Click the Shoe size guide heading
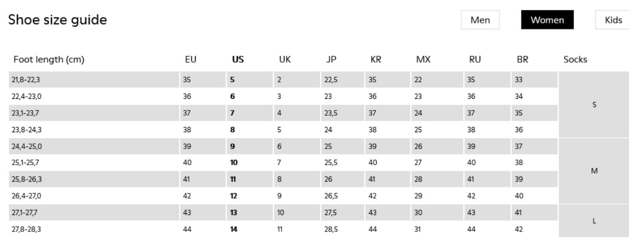 point(57,20)
